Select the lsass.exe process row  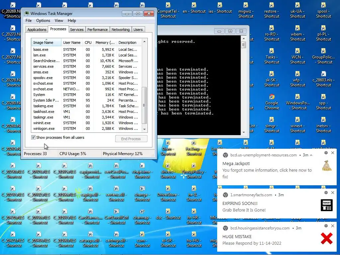coord(86,50)
